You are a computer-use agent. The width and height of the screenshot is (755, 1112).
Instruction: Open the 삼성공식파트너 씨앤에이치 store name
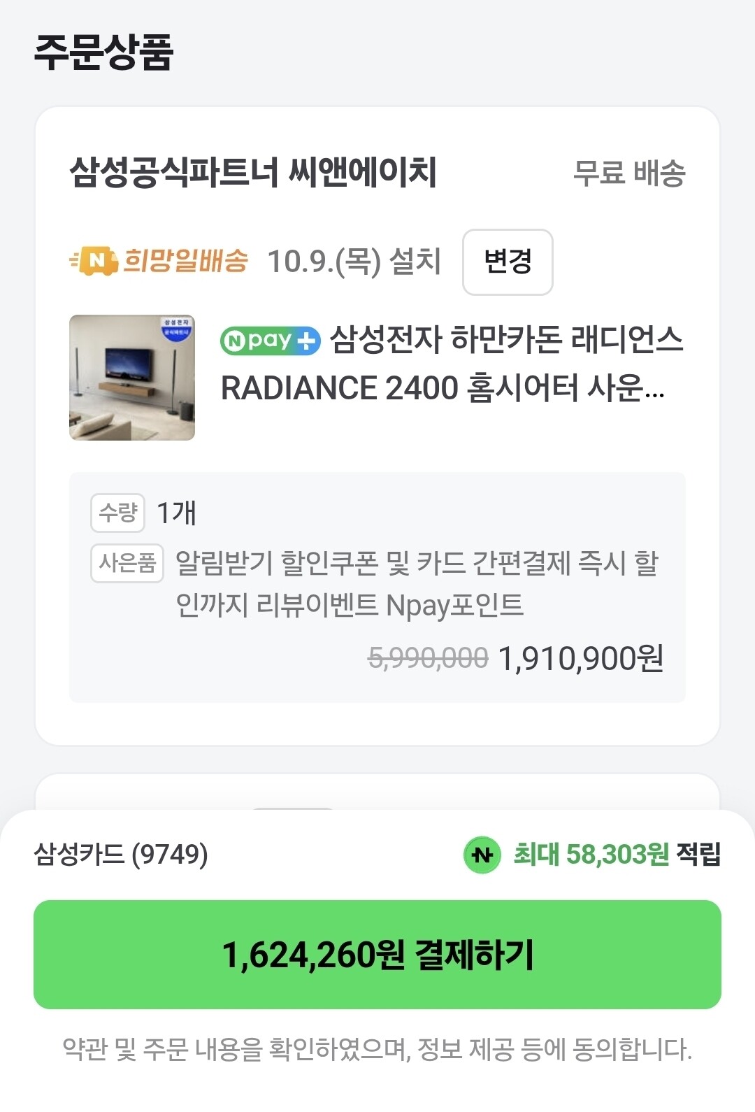tap(253, 172)
